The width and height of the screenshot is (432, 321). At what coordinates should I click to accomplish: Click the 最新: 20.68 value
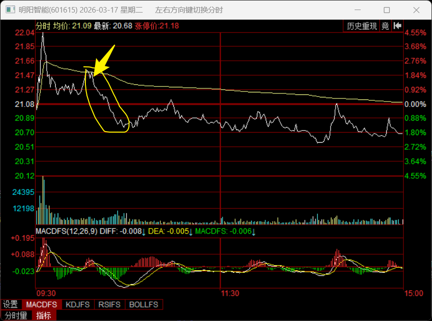(113, 26)
